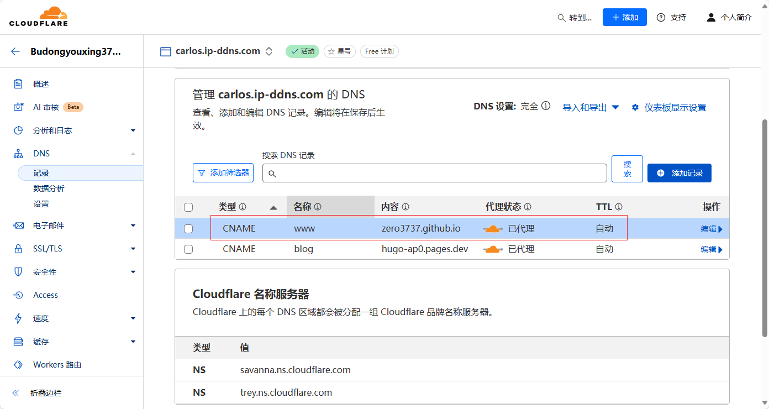Click the 电子邮件 envelope icon
The height and width of the screenshot is (409, 769).
pos(18,226)
